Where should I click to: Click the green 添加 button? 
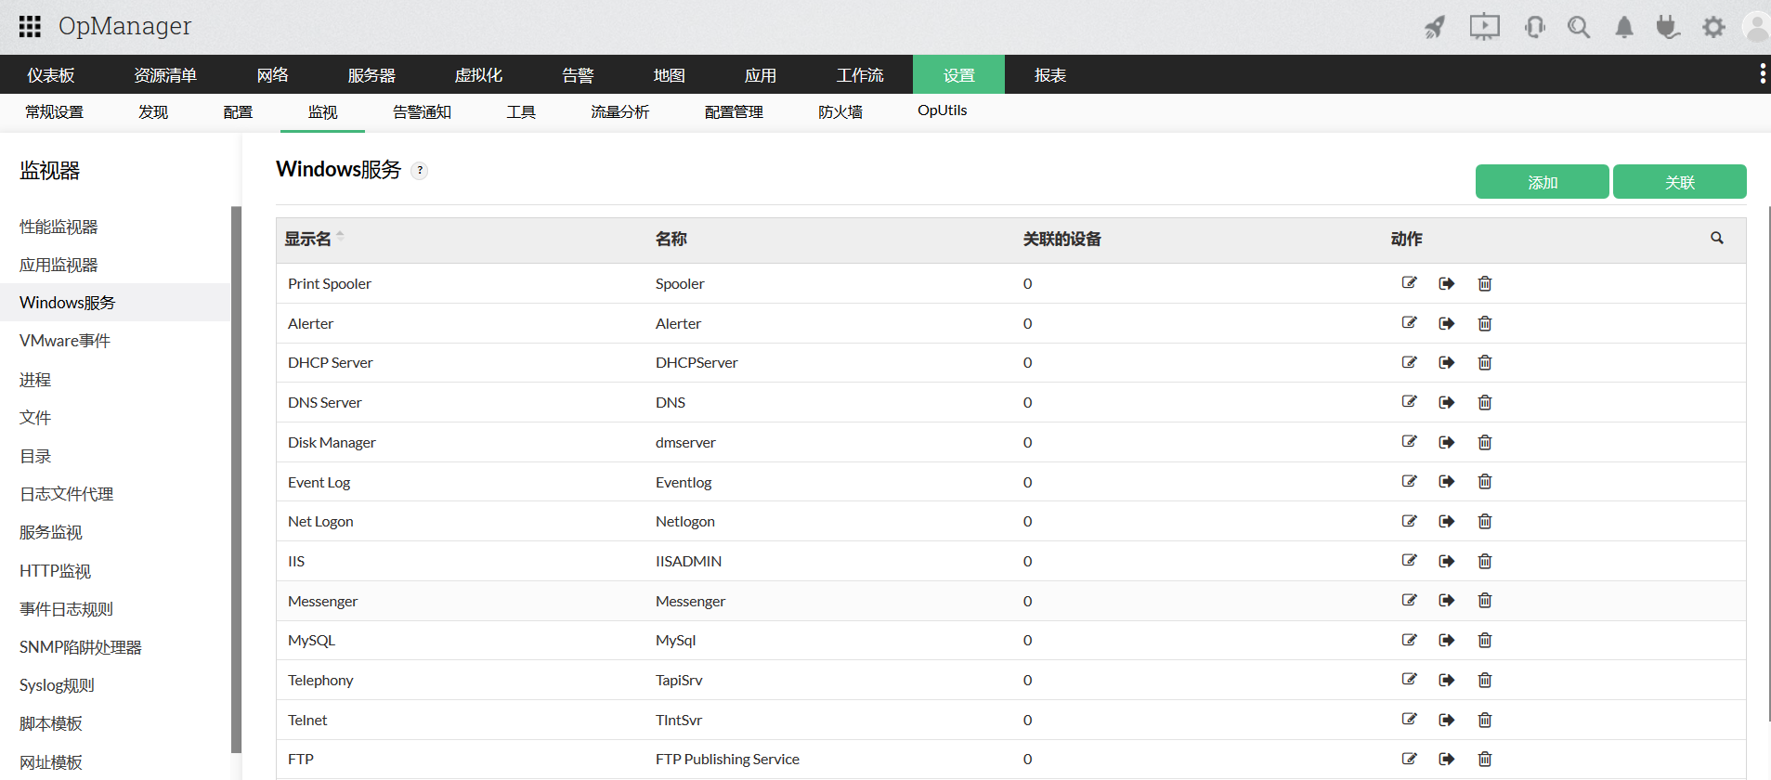coord(1543,182)
